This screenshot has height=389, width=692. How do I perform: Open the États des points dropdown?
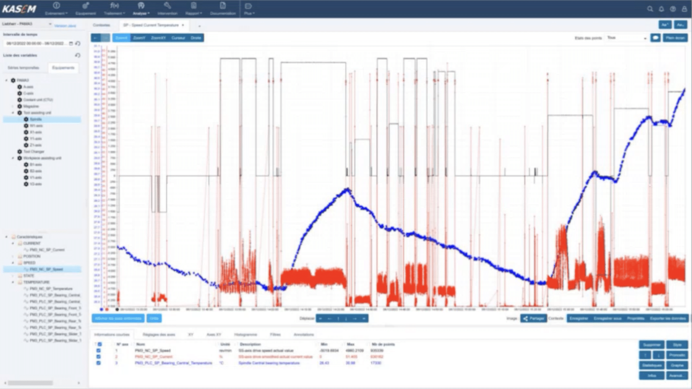click(626, 37)
